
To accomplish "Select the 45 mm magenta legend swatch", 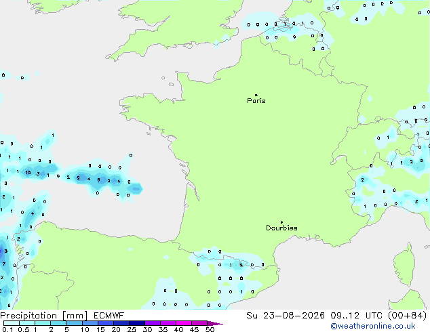I will (199, 323).
